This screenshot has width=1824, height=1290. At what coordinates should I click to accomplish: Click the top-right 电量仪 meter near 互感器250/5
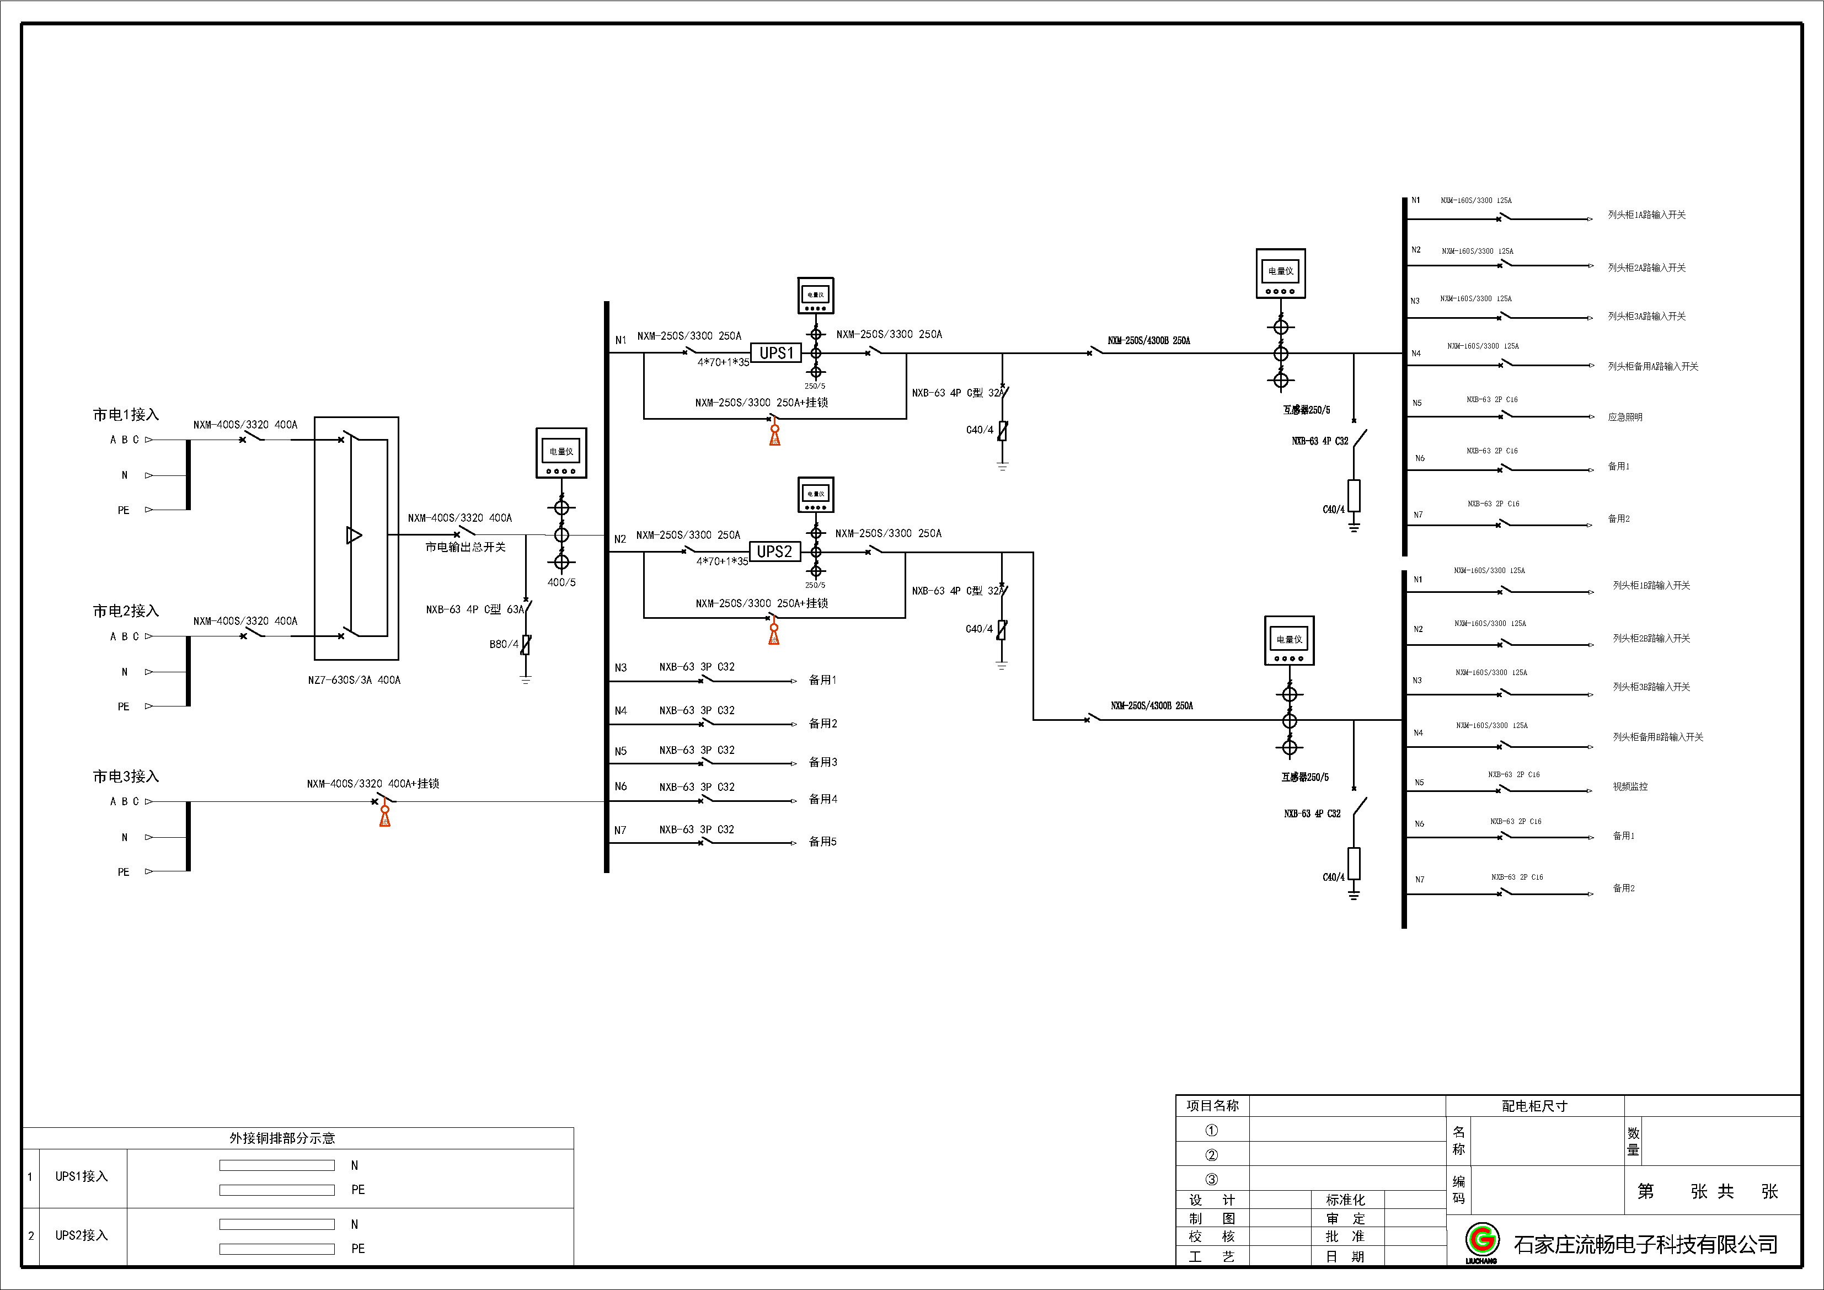[x=1281, y=273]
